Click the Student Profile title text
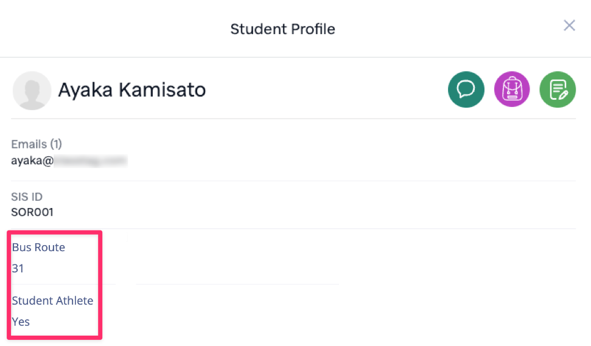 coord(282,29)
